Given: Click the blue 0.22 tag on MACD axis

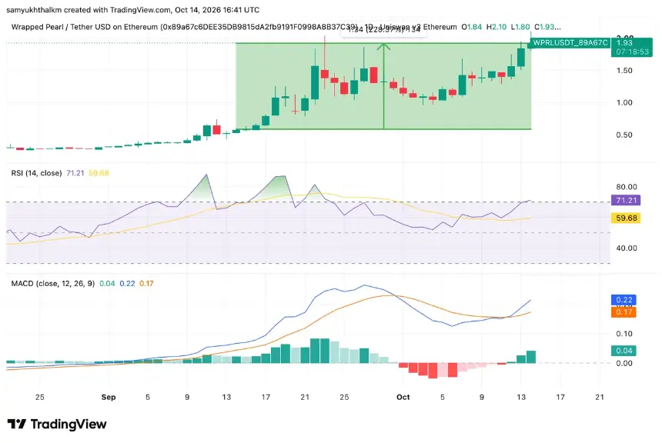Looking at the screenshot, I should pyautogui.click(x=624, y=300).
